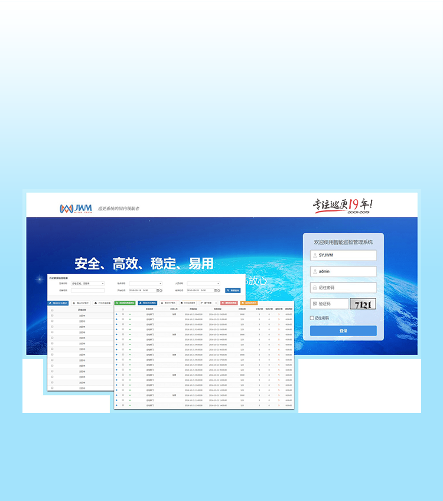This screenshot has width=443, height=501.
Task: Click the 设备号码 device number input field
Action: [87, 290]
